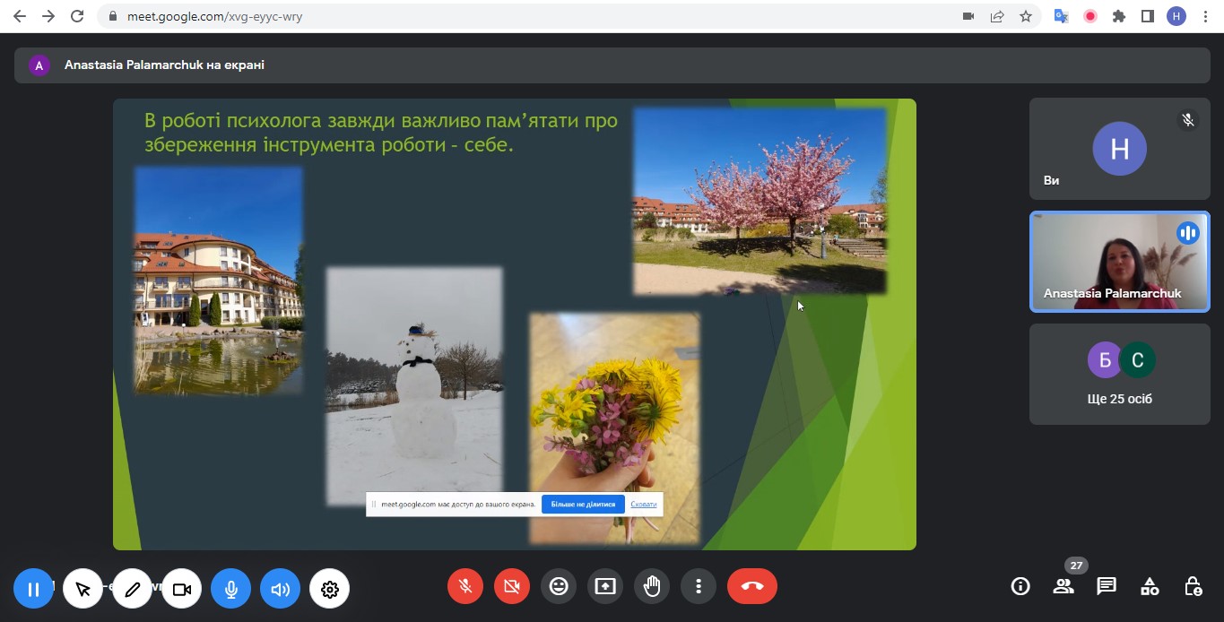Viewport: 1224px width, 622px height.
Task: Click the present screen button
Action: pyautogui.click(x=605, y=586)
